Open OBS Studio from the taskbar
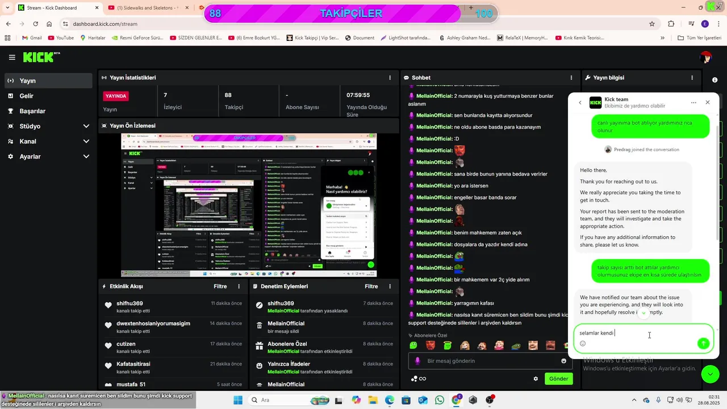The image size is (727, 409). coord(490,400)
